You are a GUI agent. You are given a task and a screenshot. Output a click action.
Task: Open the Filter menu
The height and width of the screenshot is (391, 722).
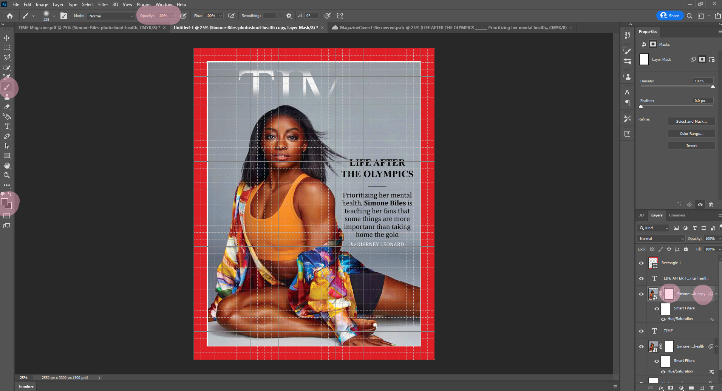pos(103,5)
